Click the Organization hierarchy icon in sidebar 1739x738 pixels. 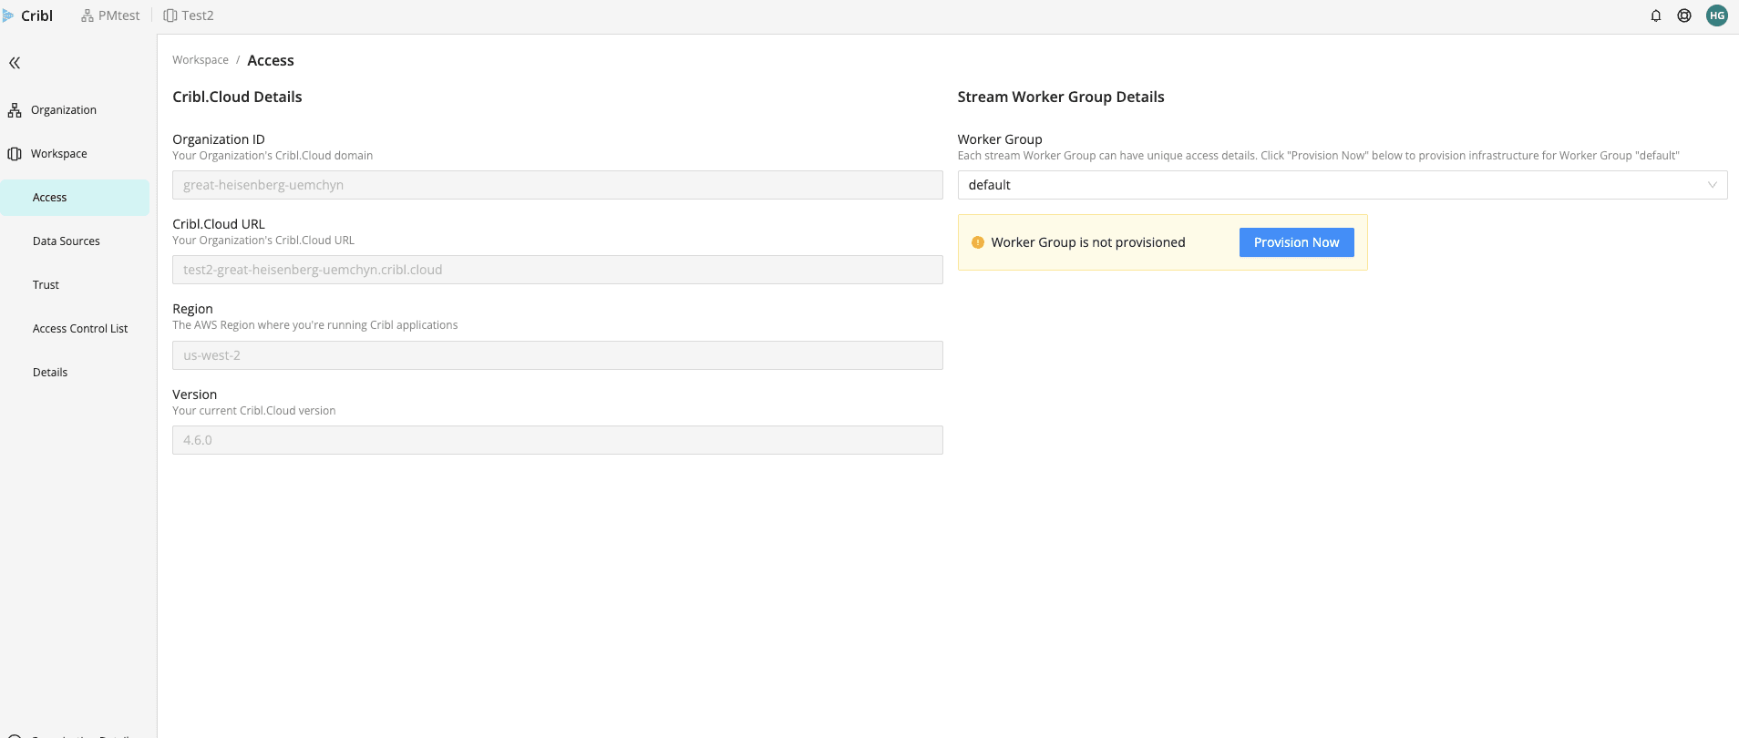click(15, 110)
